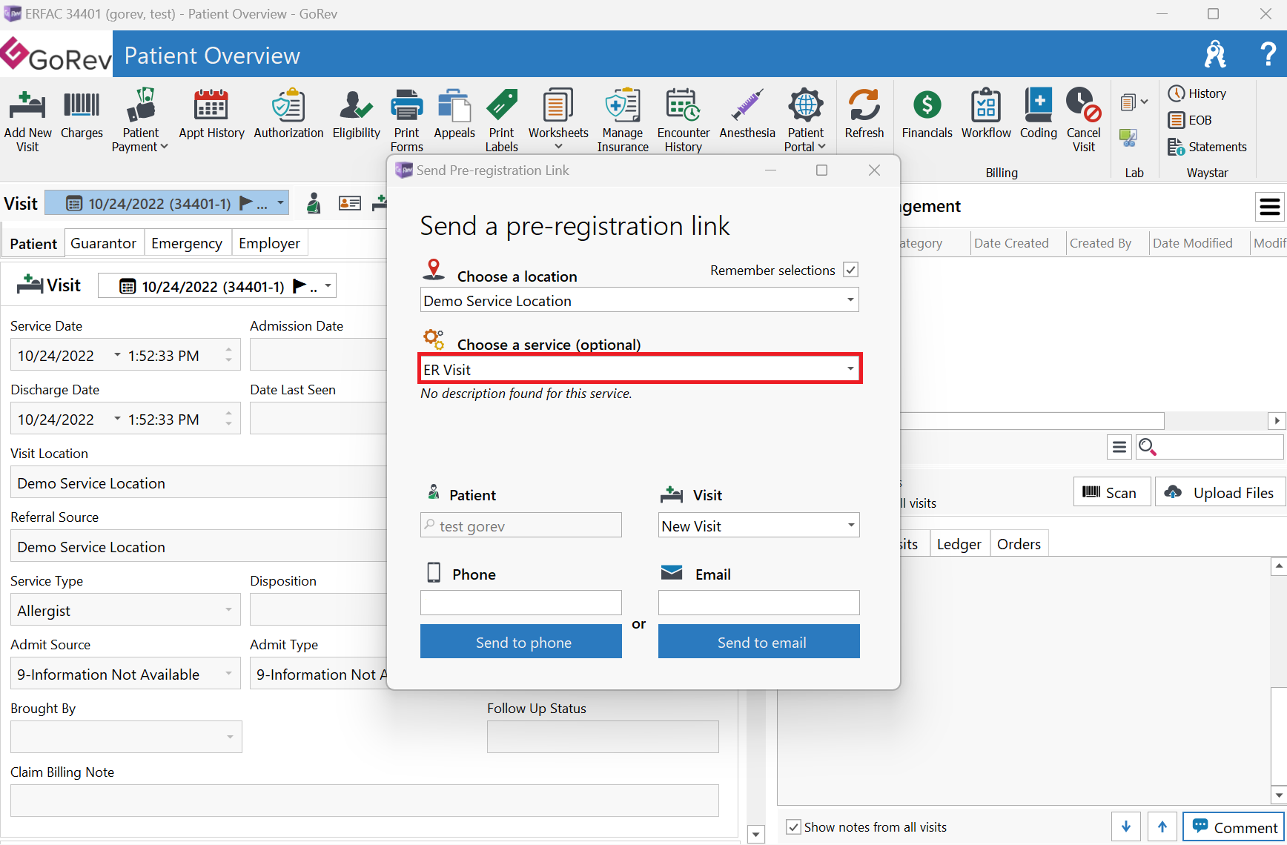Switch to Orders tab

pyautogui.click(x=1019, y=544)
